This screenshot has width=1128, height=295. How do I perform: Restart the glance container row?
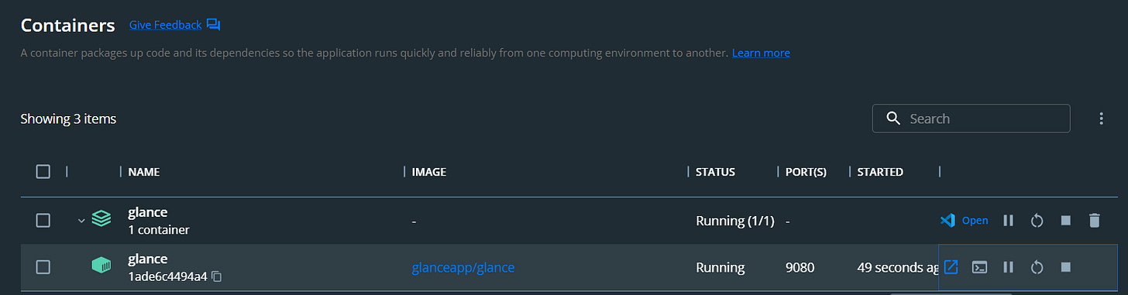(x=1037, y=267)
